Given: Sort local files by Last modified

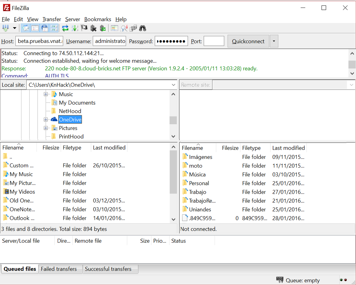Looking at the screenshot, I should click(x=109, y=148).
